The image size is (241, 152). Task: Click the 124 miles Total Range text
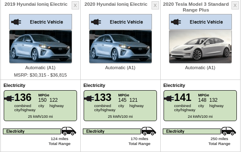[60, 141]
